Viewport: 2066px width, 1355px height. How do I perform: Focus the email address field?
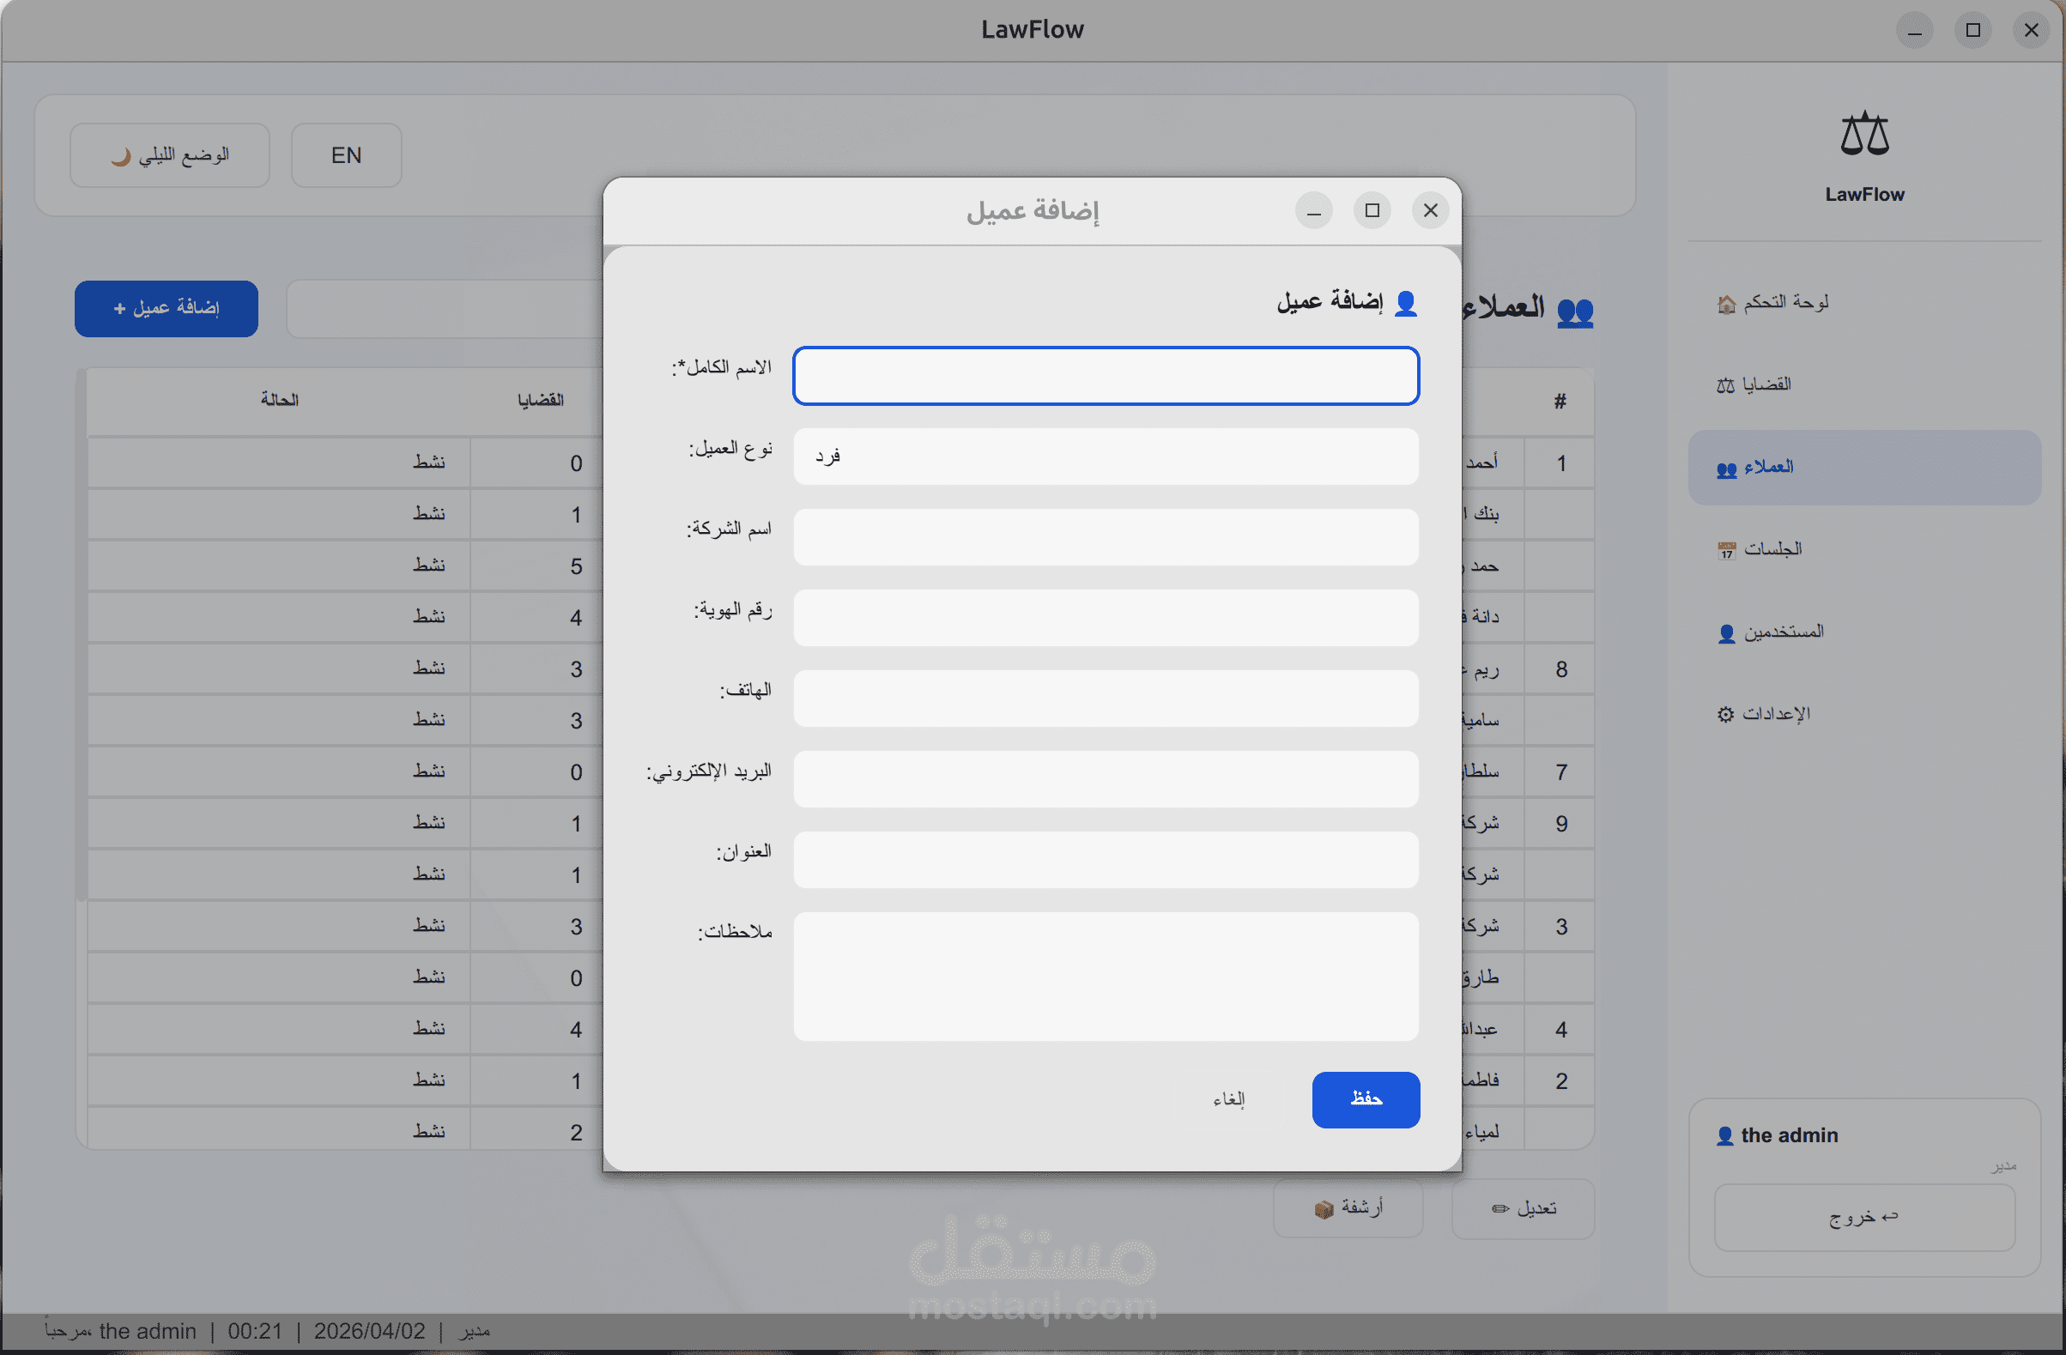click(x=1105, y=779)
